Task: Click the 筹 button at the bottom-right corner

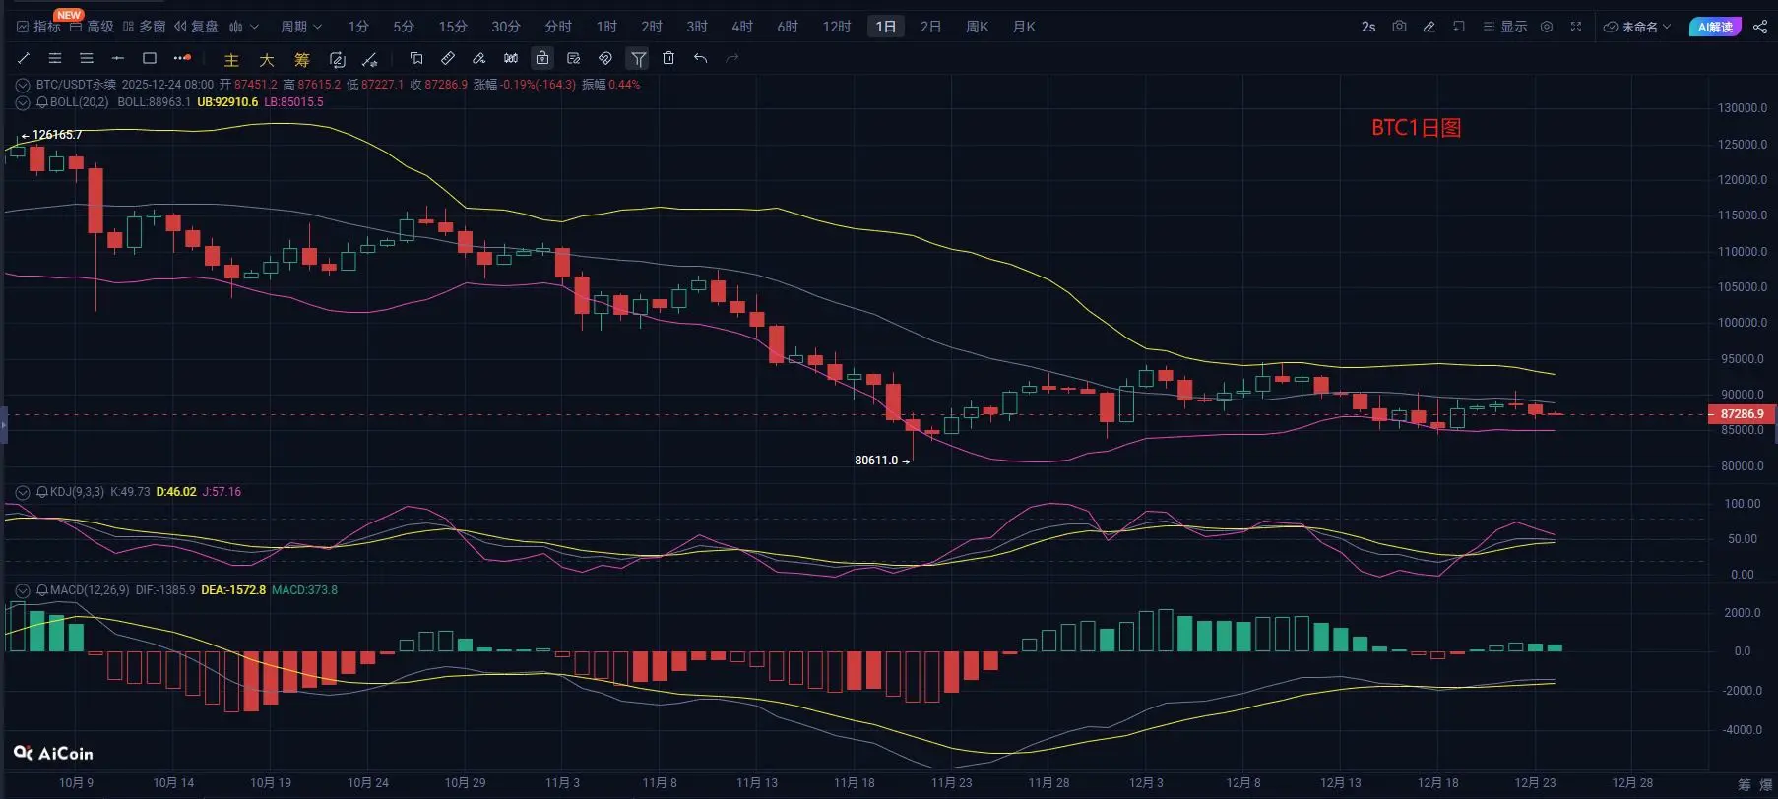Action: pos(1744,784)
